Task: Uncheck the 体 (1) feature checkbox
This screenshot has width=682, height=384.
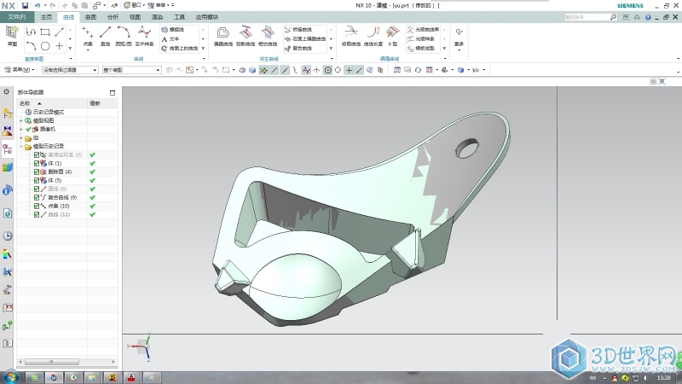Action: click(x=37, y=163)
